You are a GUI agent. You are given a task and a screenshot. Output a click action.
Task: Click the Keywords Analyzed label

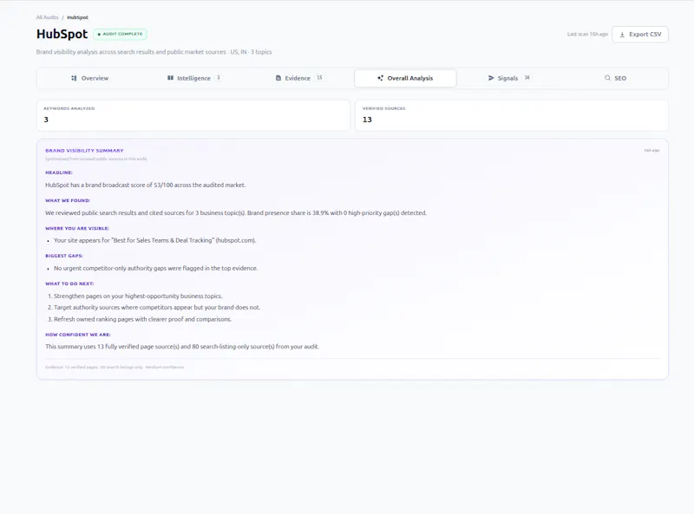click(x=69, y=109)
